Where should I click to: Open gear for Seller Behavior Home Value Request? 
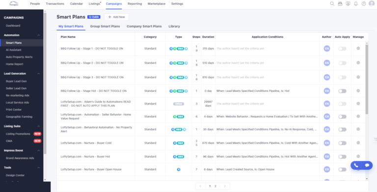(x=358, y=116)
